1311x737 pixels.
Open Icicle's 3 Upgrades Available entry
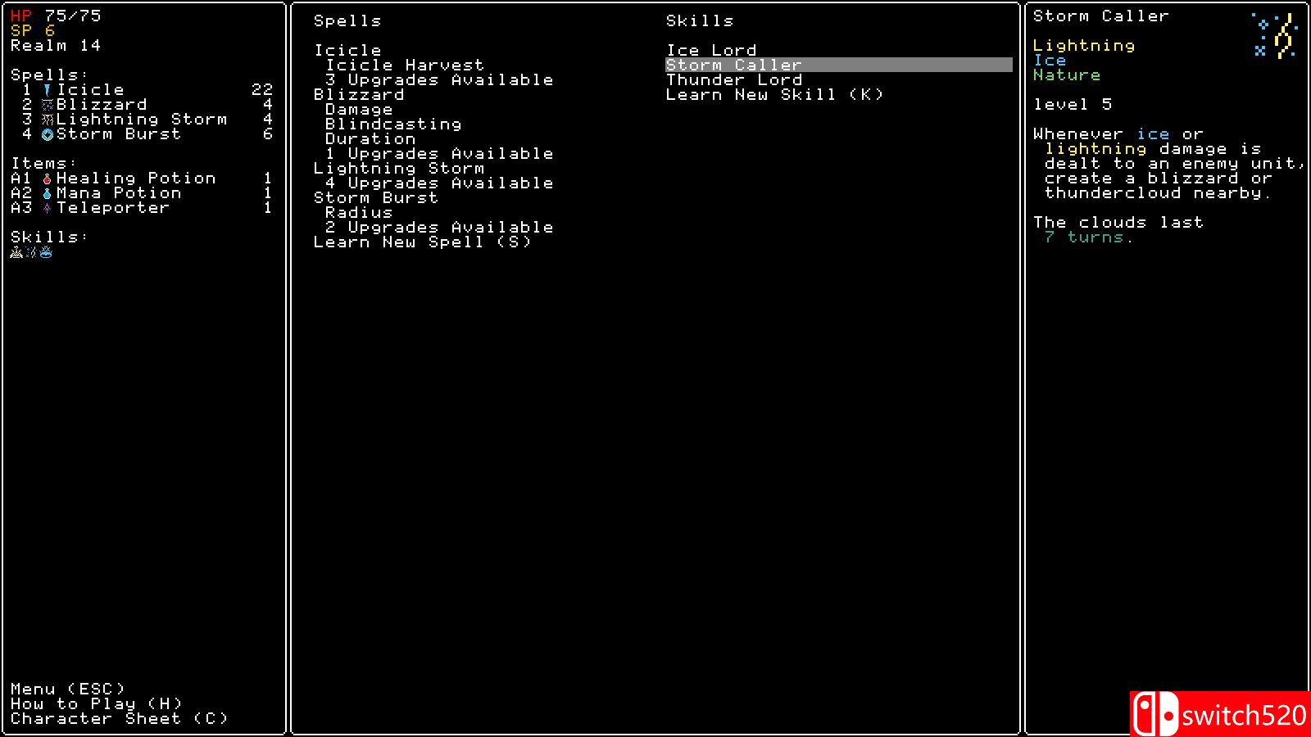pyautogui.click(x=439, y=79)
